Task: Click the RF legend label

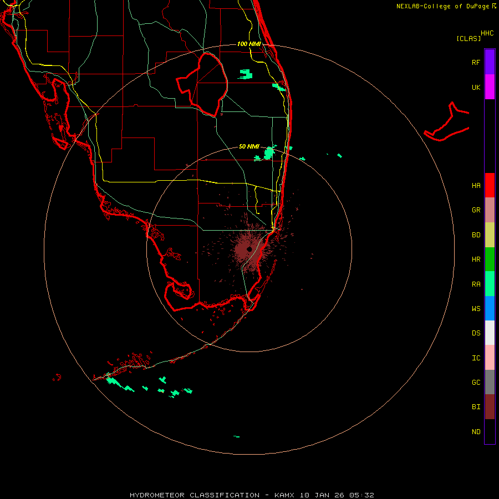Action: coord(476,62)
